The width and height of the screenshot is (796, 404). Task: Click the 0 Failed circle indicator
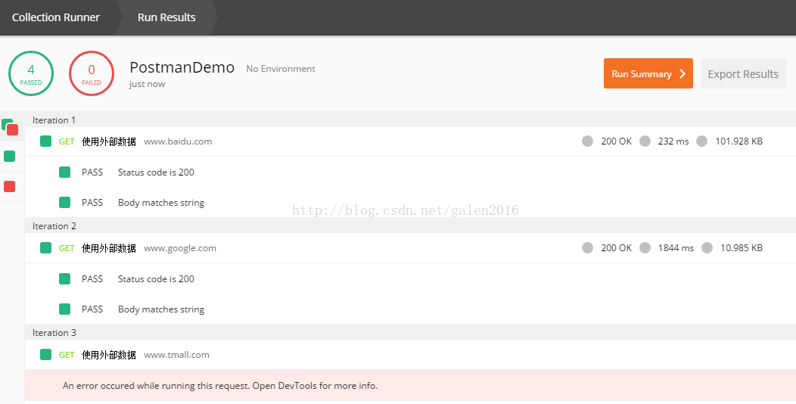click(92, 73)
